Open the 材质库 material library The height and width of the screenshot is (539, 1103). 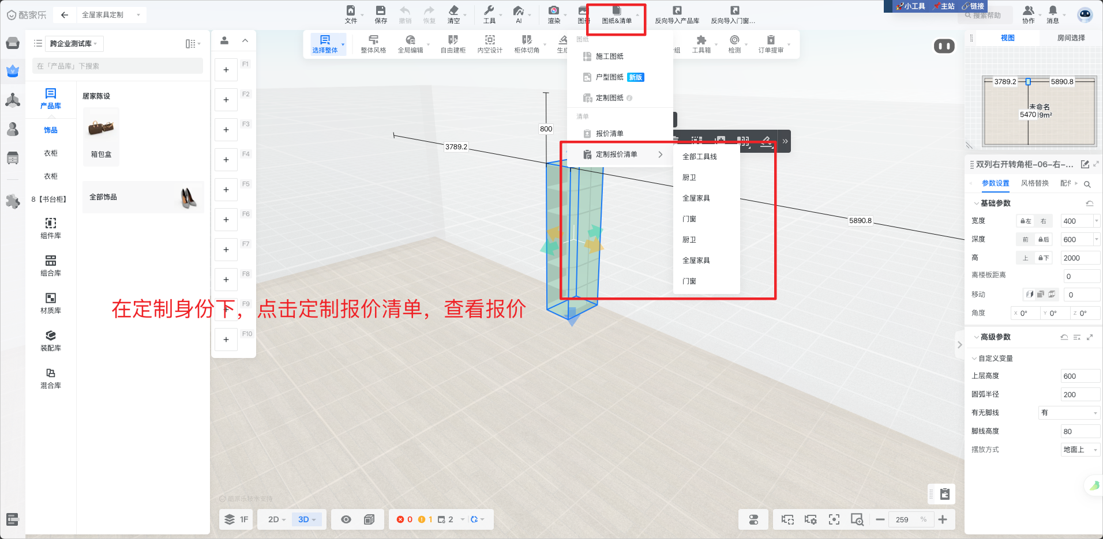51,303
